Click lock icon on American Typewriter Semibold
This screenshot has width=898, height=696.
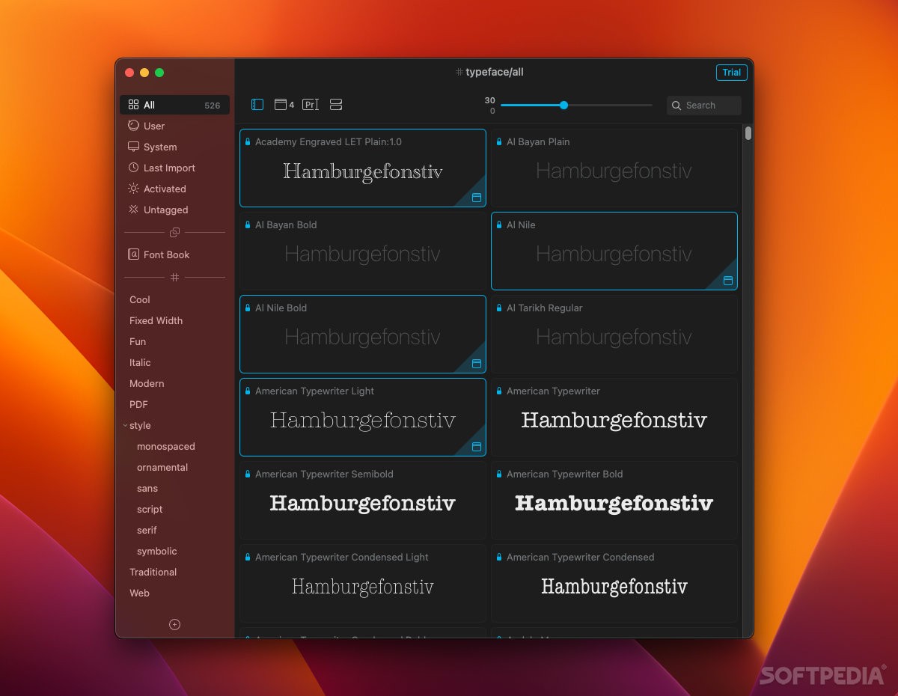coord(248,474)
